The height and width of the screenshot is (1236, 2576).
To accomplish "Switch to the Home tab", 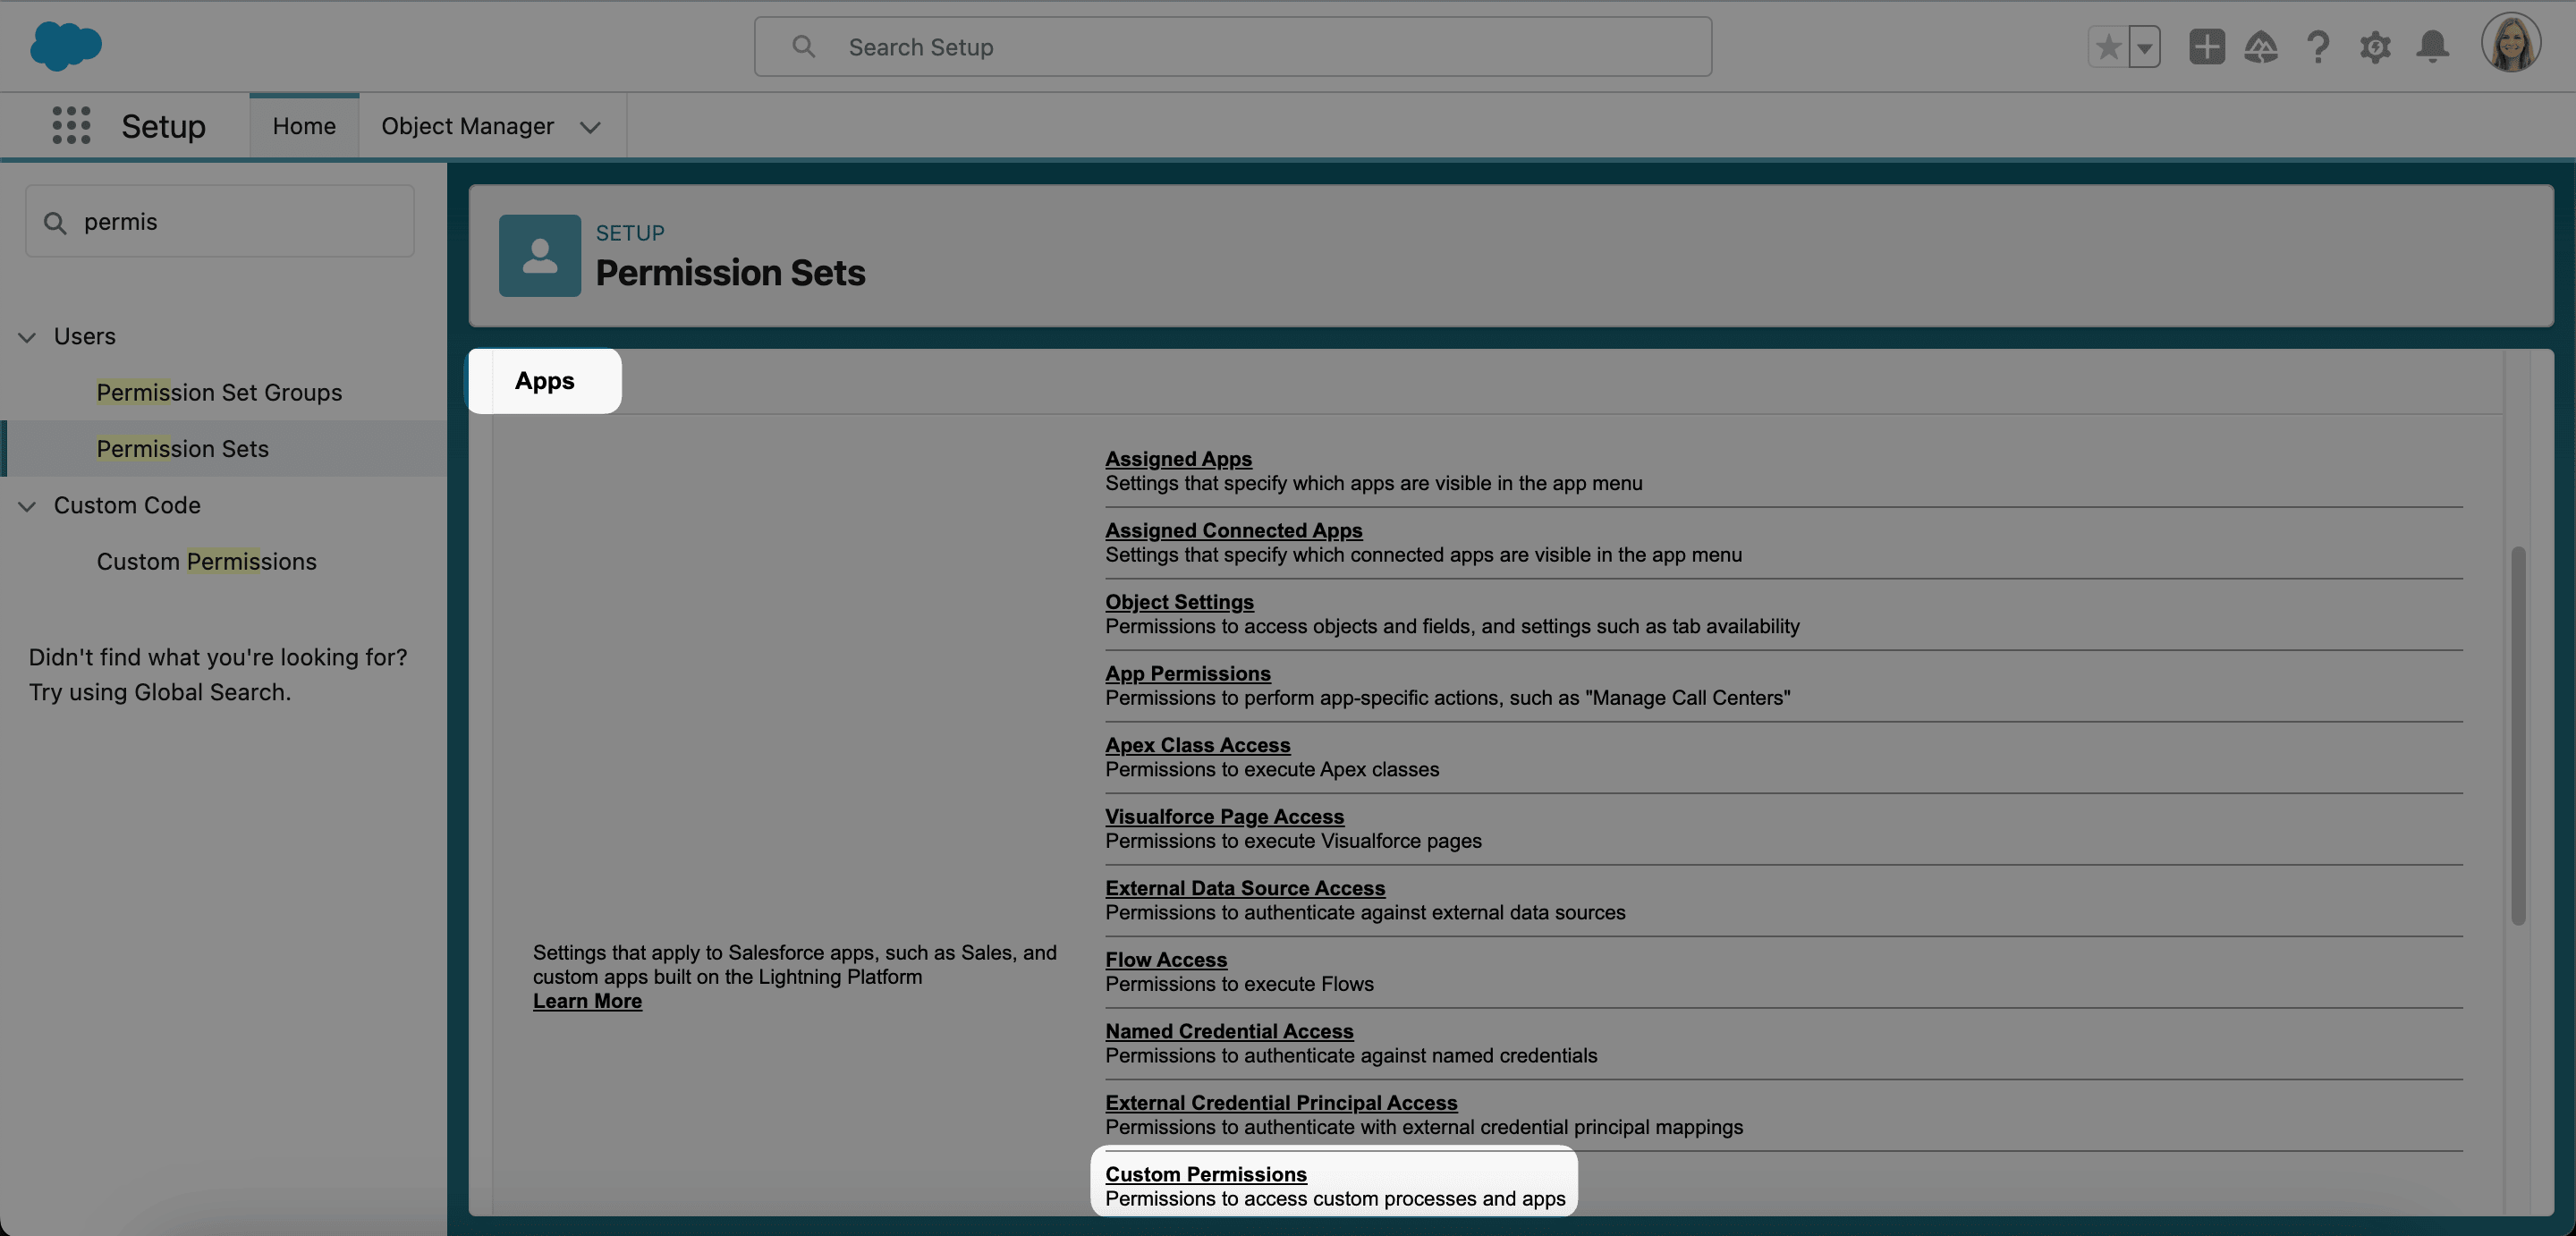I will pos(304,126).
